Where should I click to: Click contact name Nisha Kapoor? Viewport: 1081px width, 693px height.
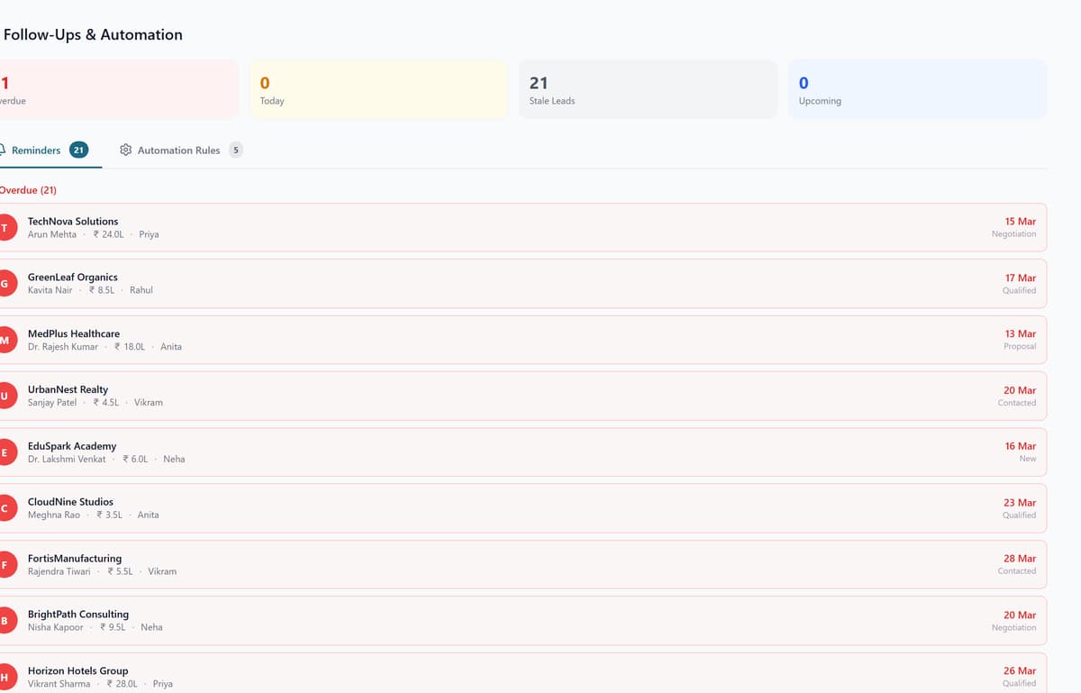(56, 627)
